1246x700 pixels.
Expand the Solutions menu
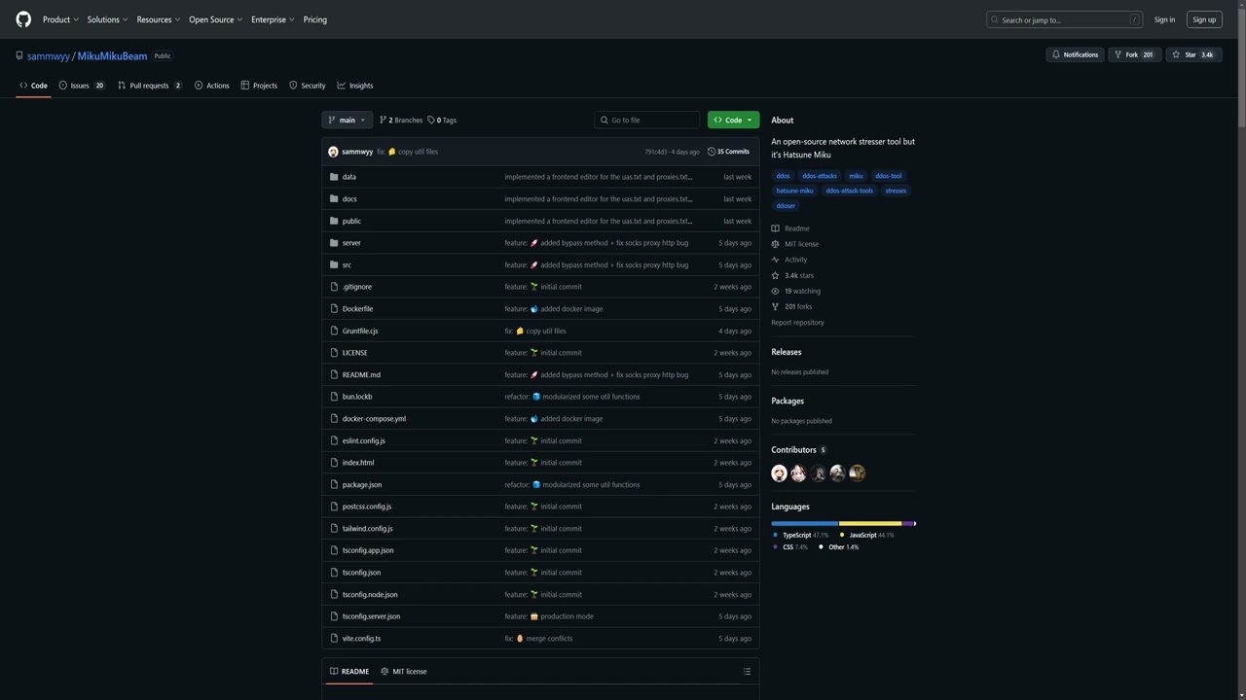107,19
